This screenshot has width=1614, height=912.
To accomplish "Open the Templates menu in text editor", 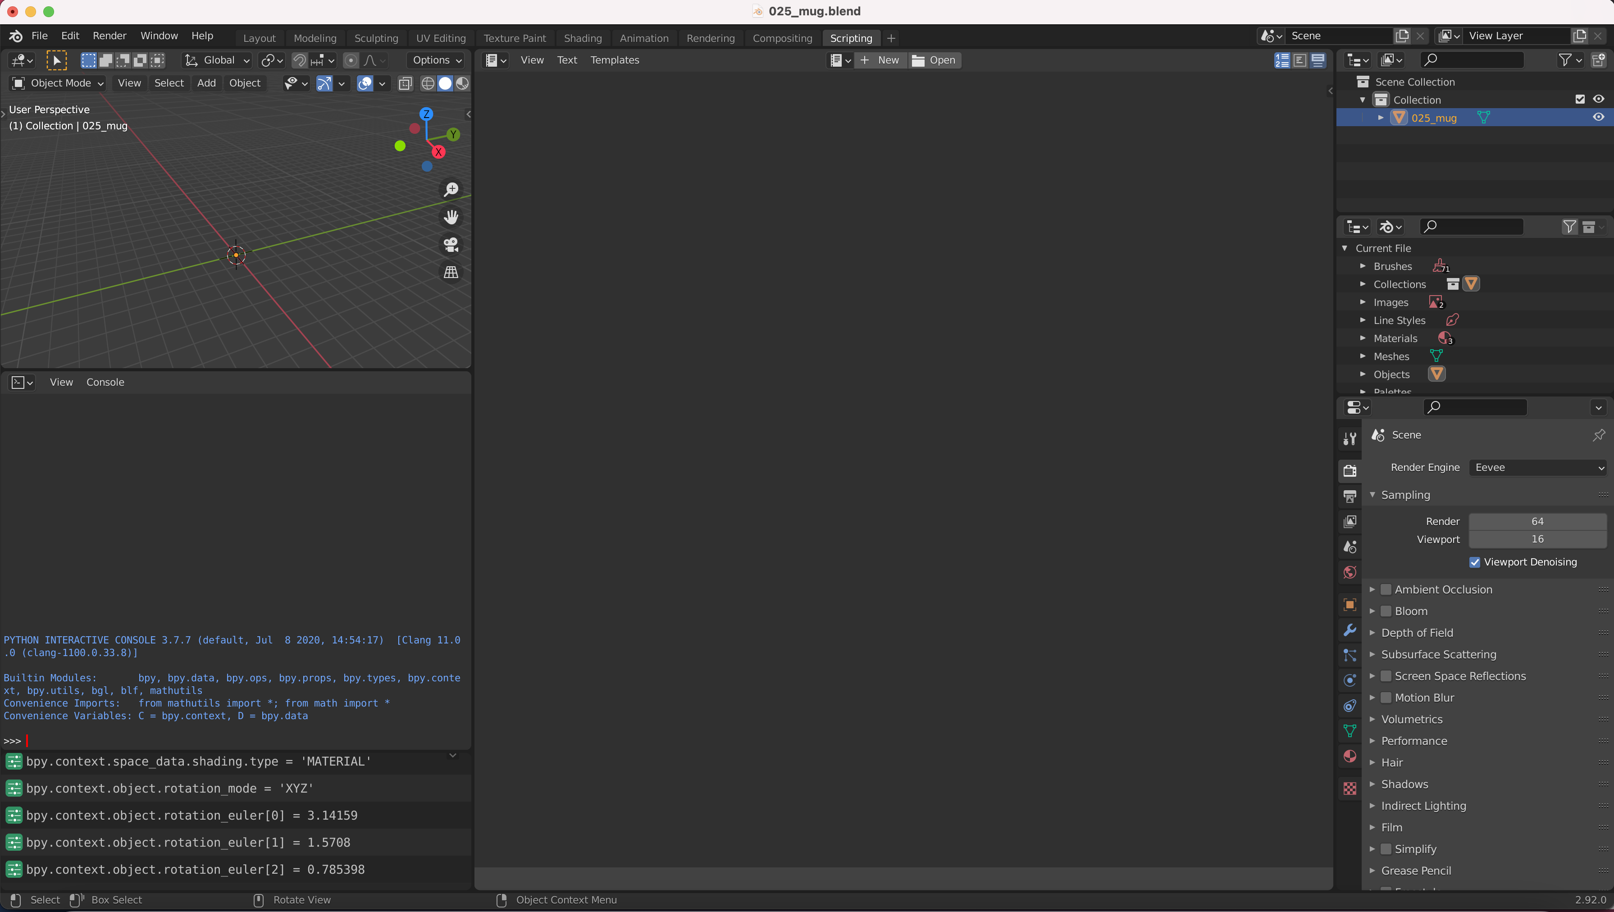I will (614, 60).
